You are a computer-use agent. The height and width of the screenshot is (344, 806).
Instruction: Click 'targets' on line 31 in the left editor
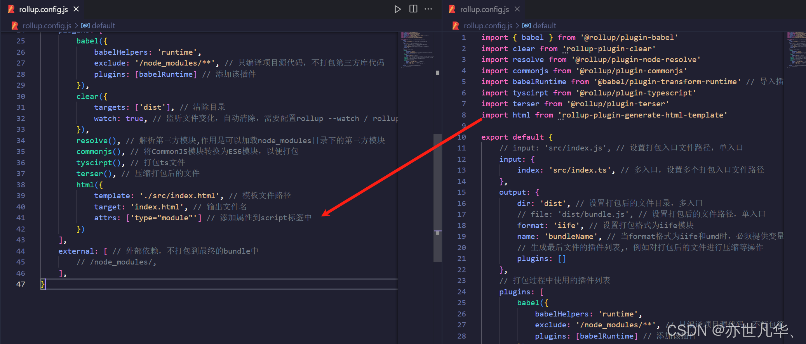click(x=110, y=107)
